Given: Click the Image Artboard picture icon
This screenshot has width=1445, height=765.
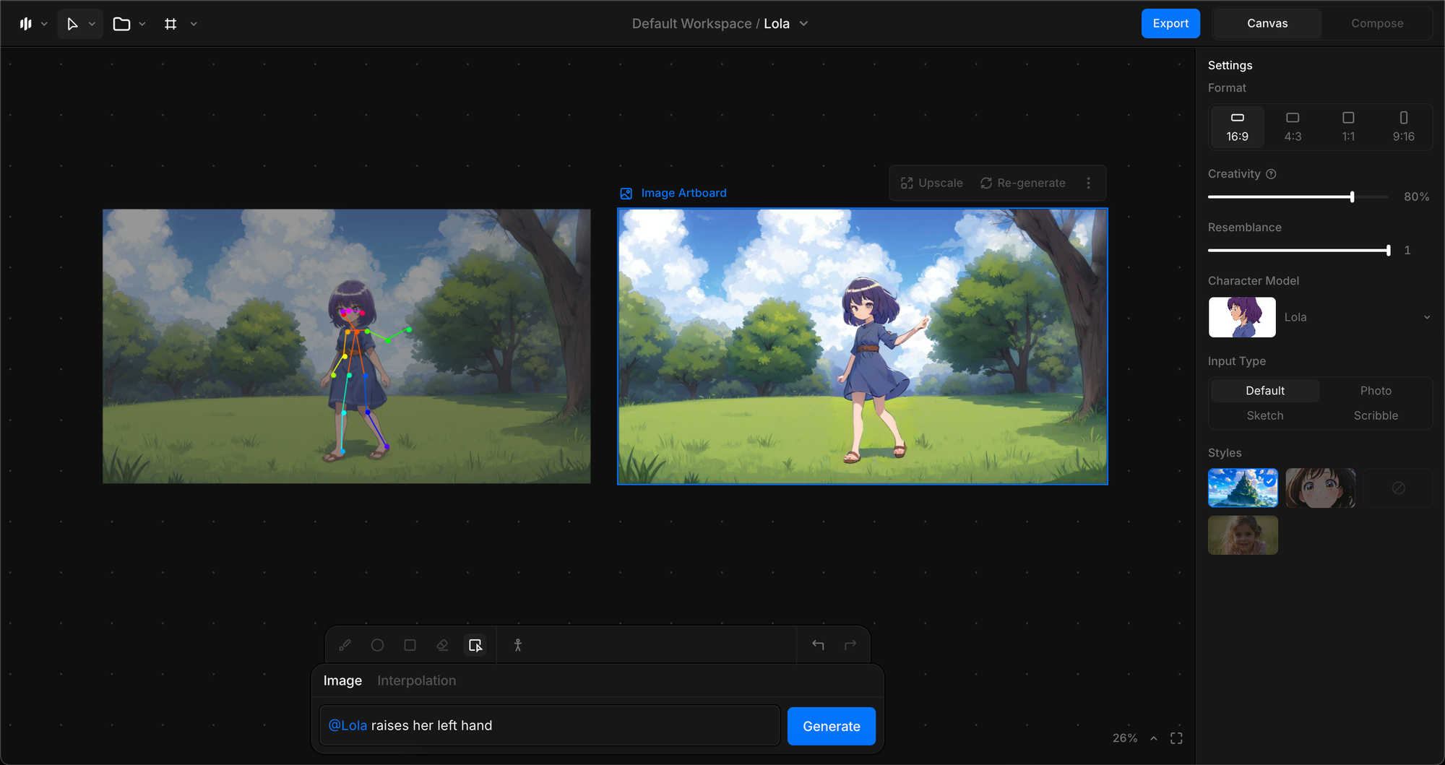Looking at the screenshot, I should click(x=626, y=194).
